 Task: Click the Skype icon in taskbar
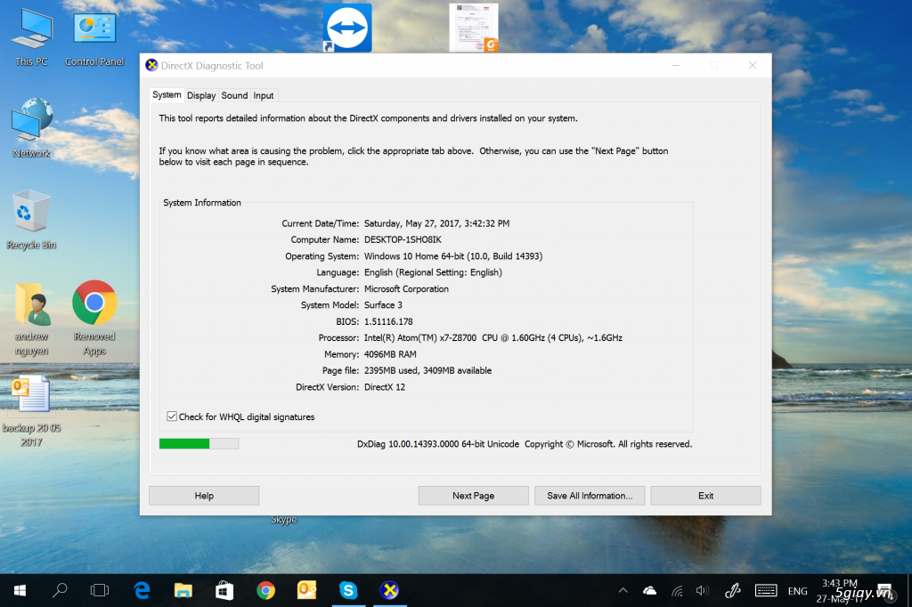pos(347,589)
